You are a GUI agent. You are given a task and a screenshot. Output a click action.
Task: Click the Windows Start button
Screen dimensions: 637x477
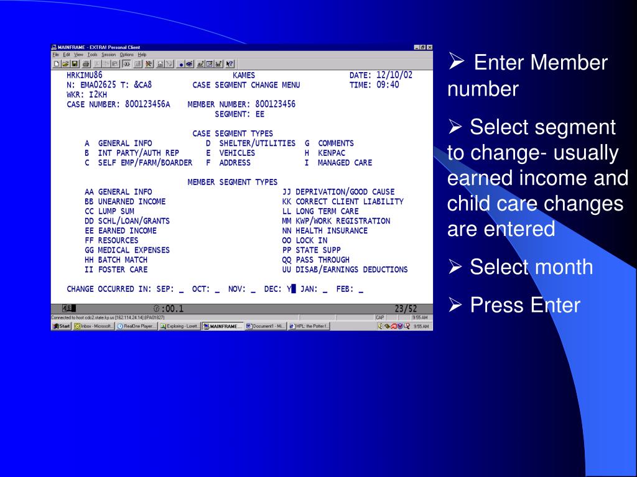coord(62,326)
